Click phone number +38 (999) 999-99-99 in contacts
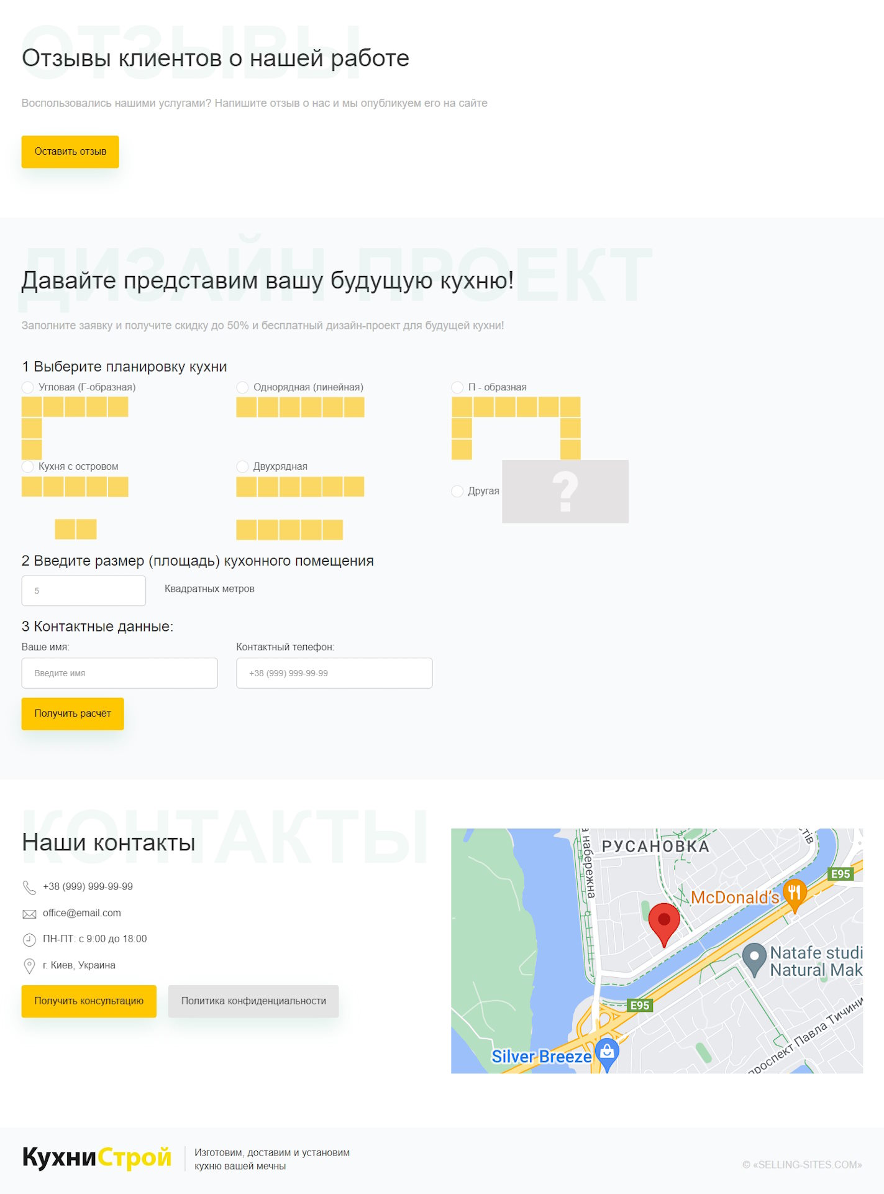 (88, 887)
